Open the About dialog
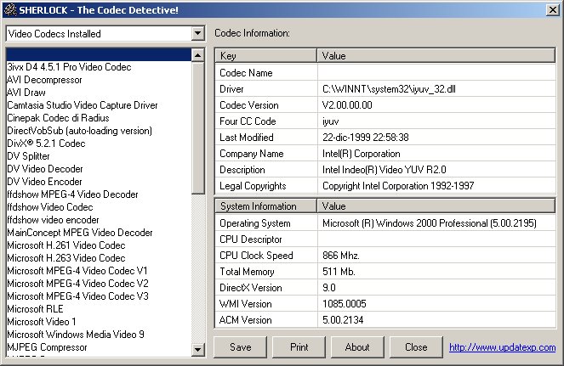The width and height of the screenshot is (564, 366). point(357,346)
